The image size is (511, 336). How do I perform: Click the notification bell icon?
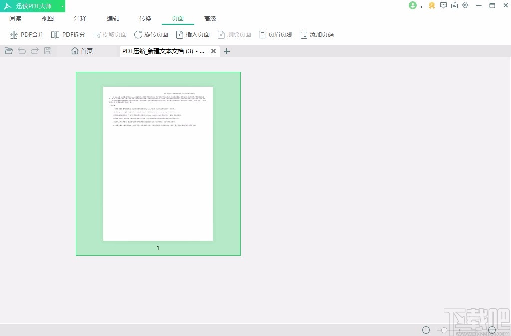(431, 5)
